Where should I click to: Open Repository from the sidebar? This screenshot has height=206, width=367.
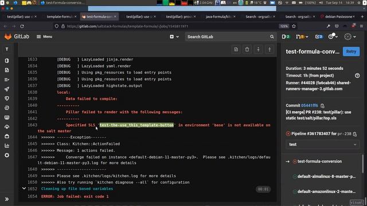click(x=7, y=70)
